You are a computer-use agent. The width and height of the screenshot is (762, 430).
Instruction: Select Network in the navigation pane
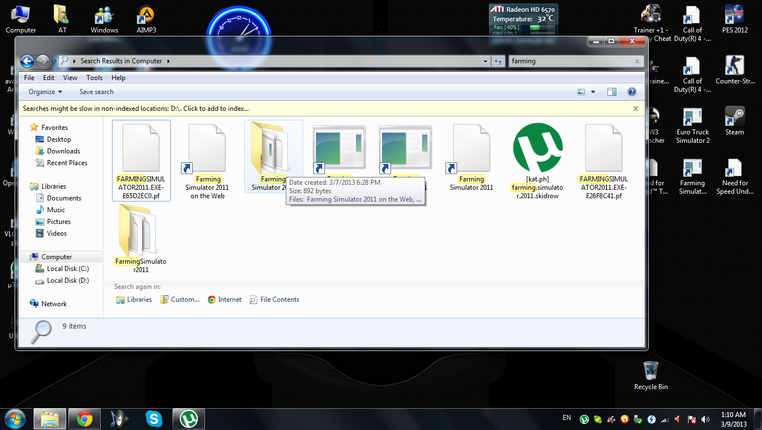tap(54, 304)
